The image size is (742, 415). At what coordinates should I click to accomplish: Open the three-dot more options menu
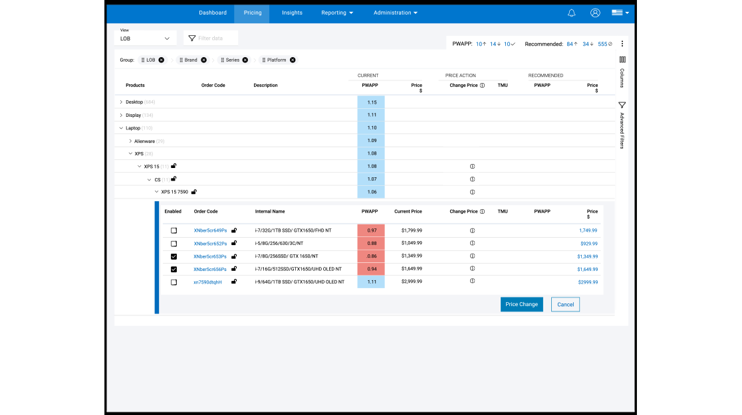click(x=622, y=44)
